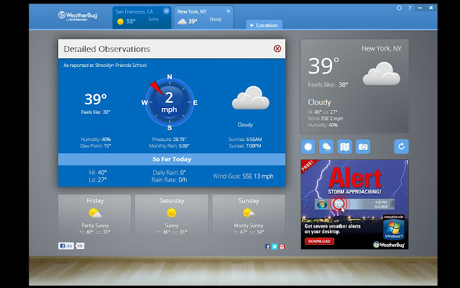Open the weather camera icon button
This screenshot has width=460, height=288.
[x=363, y=146]
